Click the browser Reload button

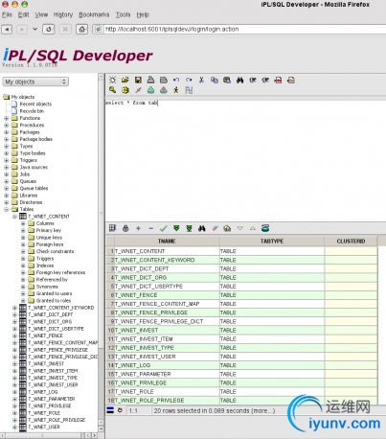pyautogui.click(x=49, y=30)
